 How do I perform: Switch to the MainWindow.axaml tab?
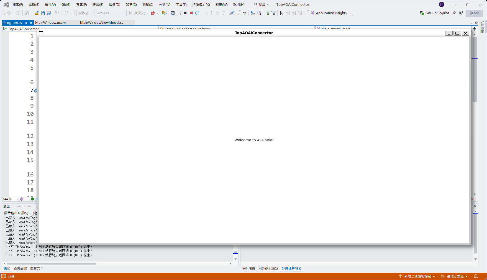point(51,23)
